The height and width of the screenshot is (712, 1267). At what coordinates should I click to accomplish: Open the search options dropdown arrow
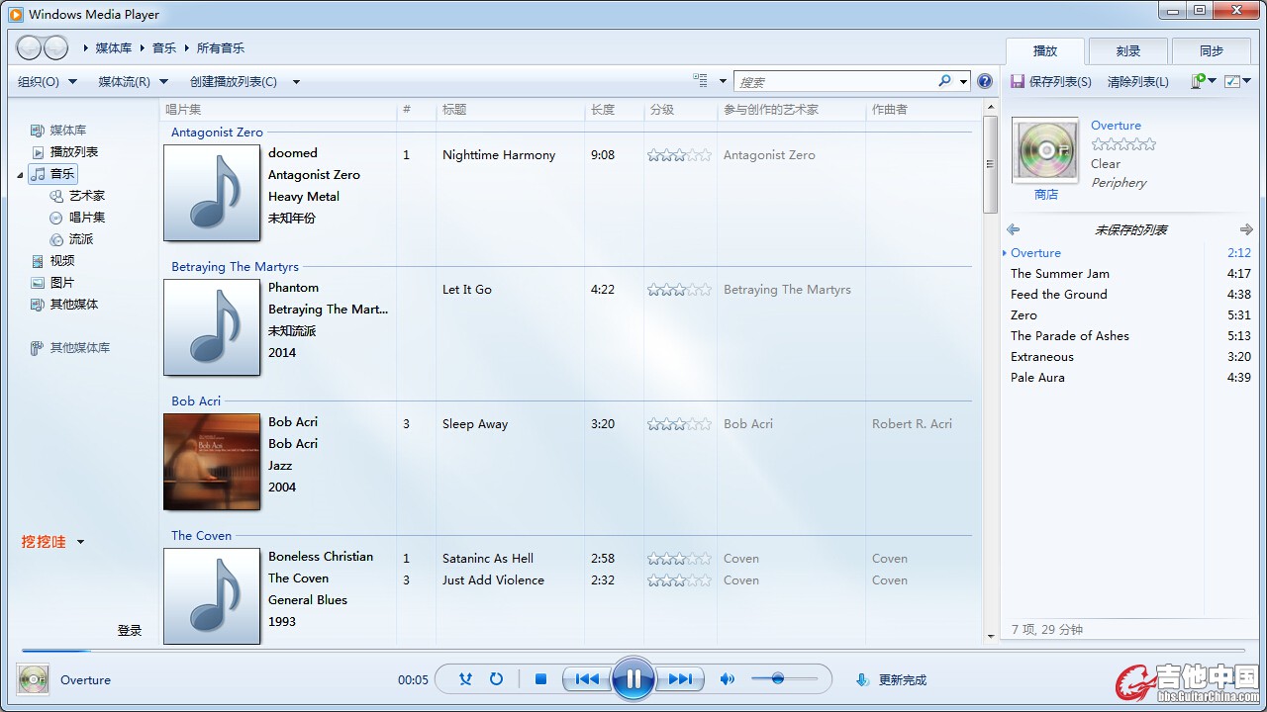964,81
